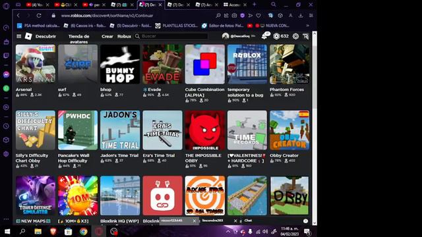This screenshot has width=422, height=237.
Task: Open the Roblox settings gear
Action: point(295,36)
